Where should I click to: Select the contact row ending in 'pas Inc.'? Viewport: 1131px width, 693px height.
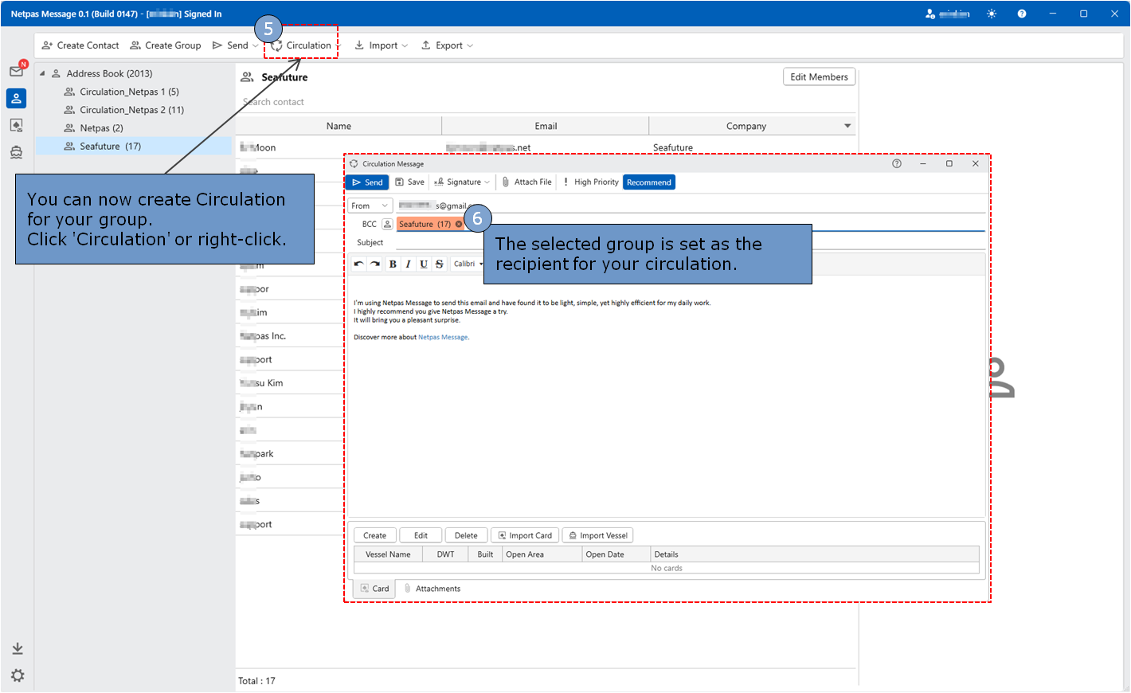pos(290,336)
